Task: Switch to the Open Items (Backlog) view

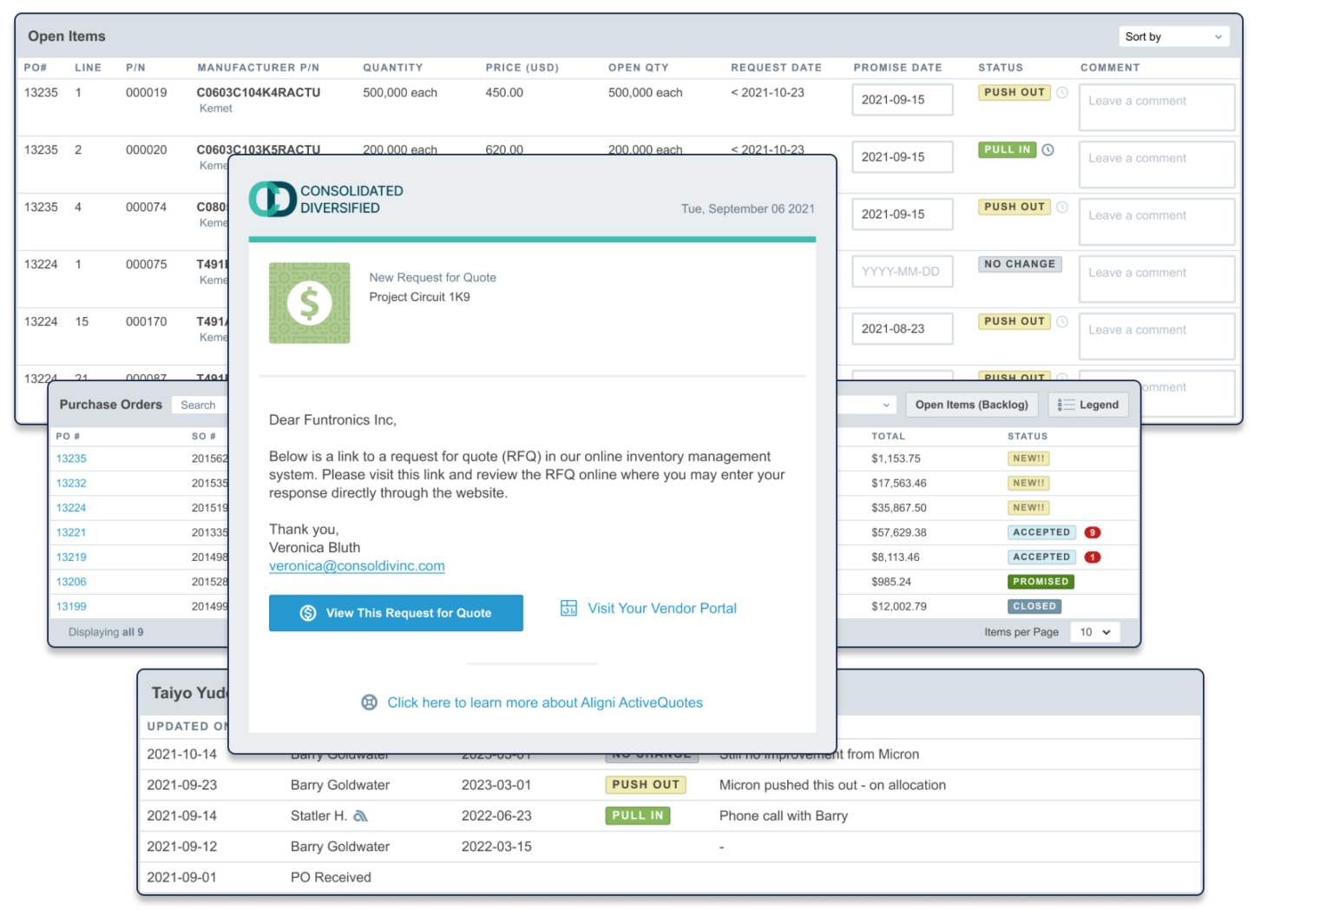Action: [971, 404]
